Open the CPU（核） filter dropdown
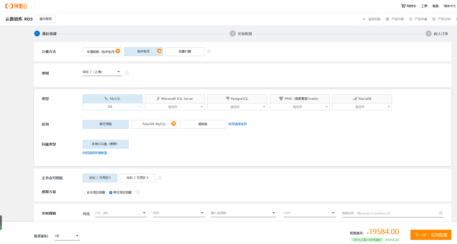This screenshot has width=457, height=244. [121, 213]
